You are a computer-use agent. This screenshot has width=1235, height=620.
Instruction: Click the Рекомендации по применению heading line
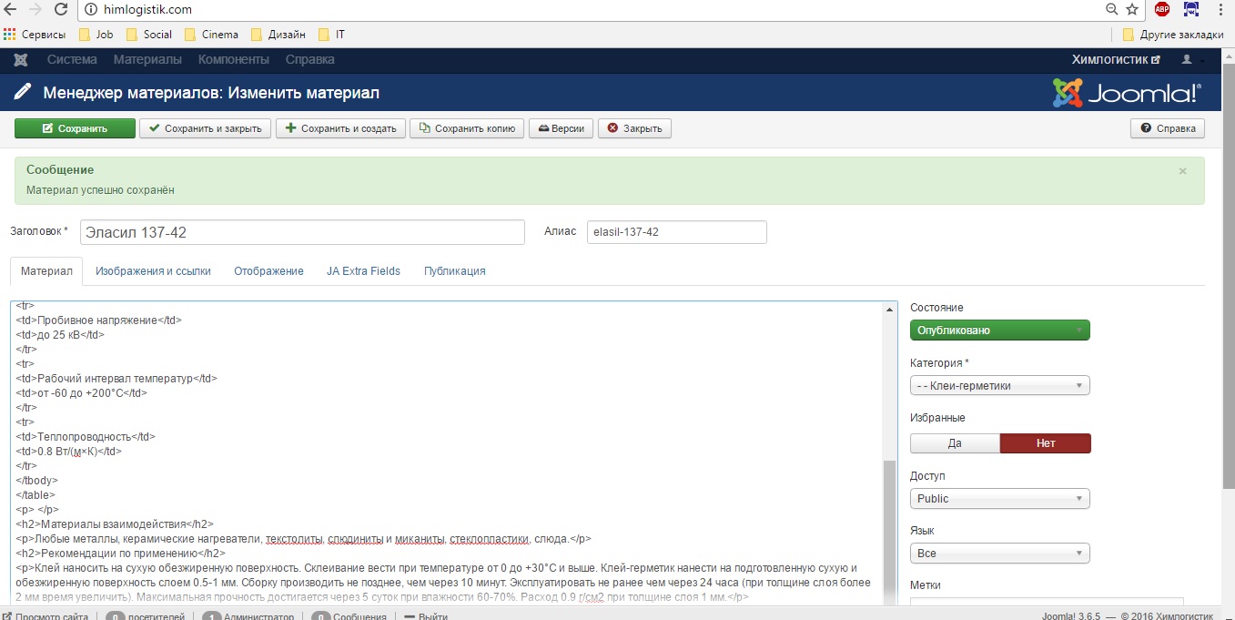(x=120, y=554)
